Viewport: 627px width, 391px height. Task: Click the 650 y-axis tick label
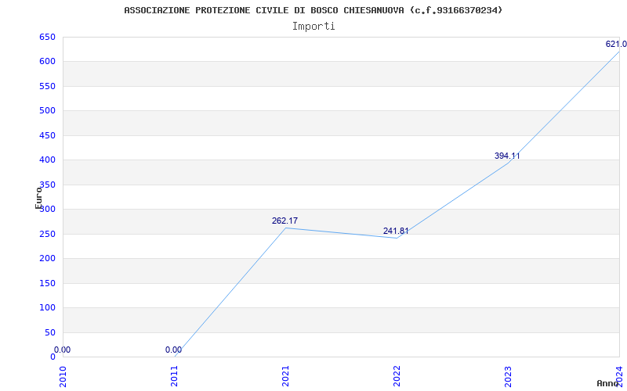pyautogui.click(x=47, y=37)
